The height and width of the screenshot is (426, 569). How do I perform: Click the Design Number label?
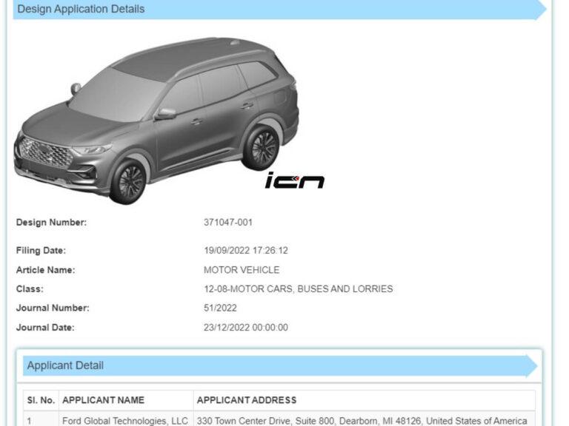(x=51, y=222)
